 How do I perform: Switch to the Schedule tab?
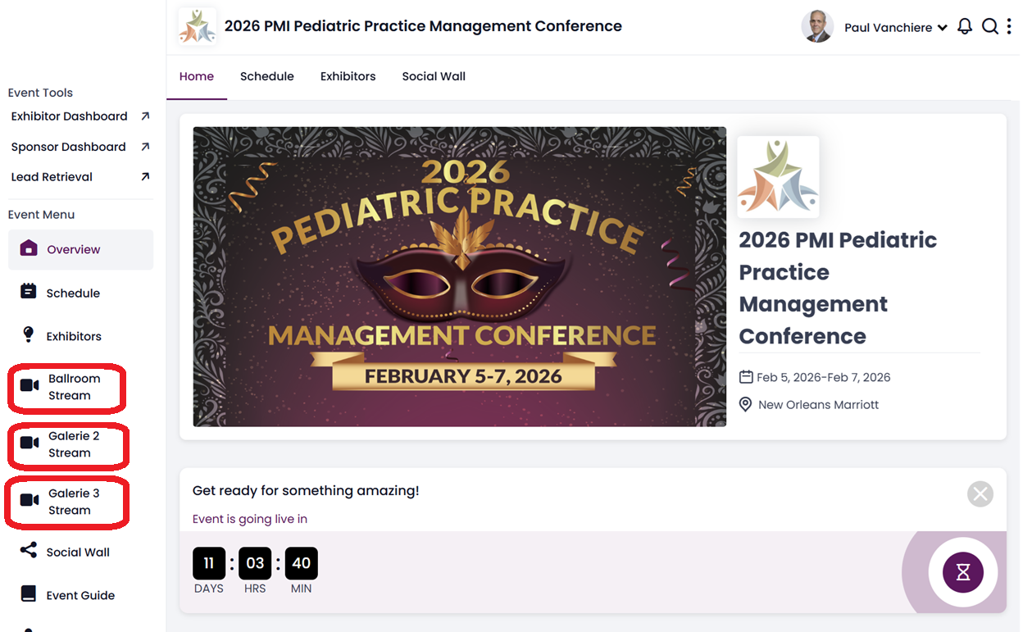coord(266,76)
